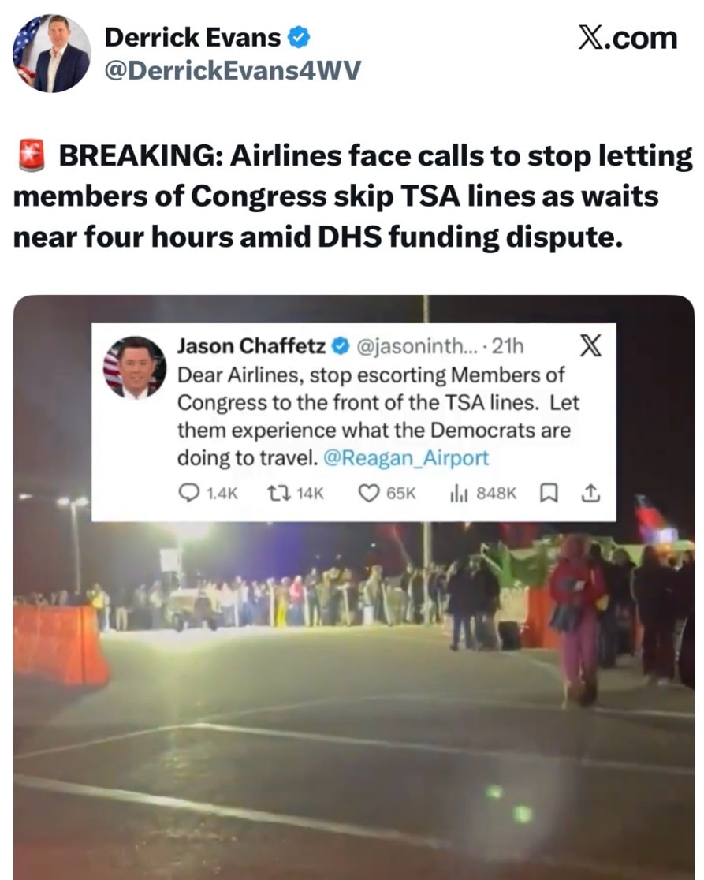Click the 21h timestamp
The width and height of the screenshot is (704, 880).
[507, 346]
